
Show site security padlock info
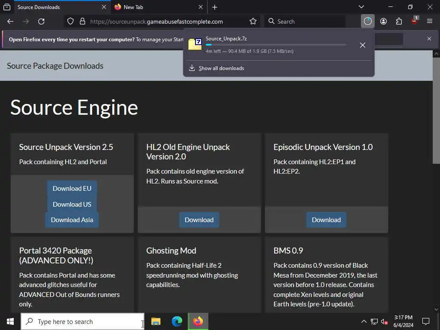(82, 21)
